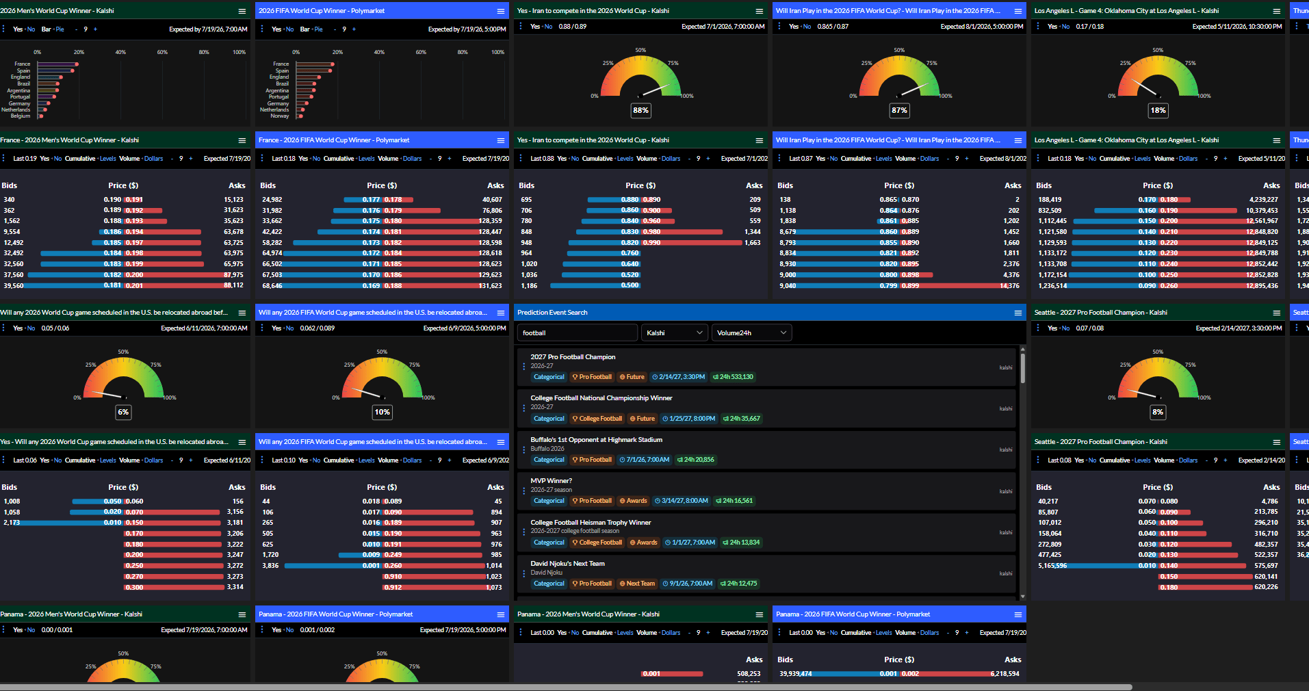
Task: Switch to Levels in France Kalshi order book
Action: tap(108, 159)
